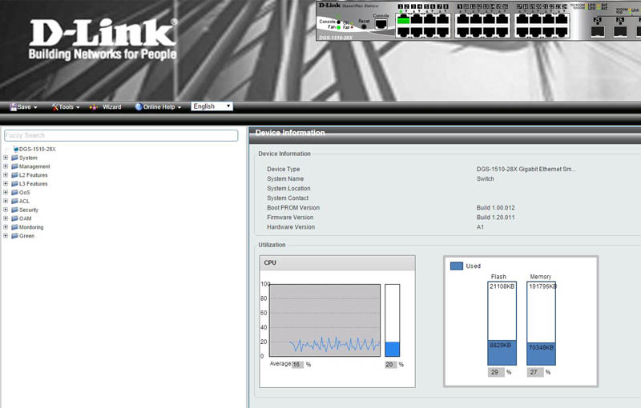Click the Management folder icon
This screenshot has width=641, height=408.
click(x=14, y=166)
